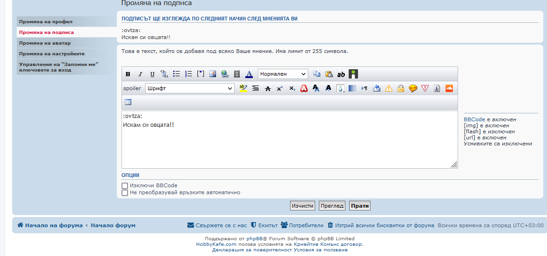
Task: Open 'Декларация за поверителност' link
Action: coord(252,250)
